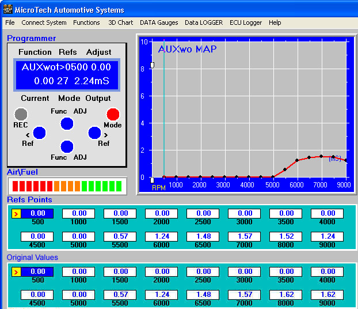Click the gray REC round button
This screenshot has height=309, width=358.
(x=21, y=114)
